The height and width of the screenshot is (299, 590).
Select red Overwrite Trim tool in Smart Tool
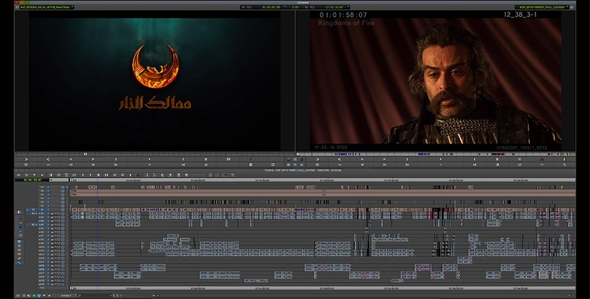(20, 227)
